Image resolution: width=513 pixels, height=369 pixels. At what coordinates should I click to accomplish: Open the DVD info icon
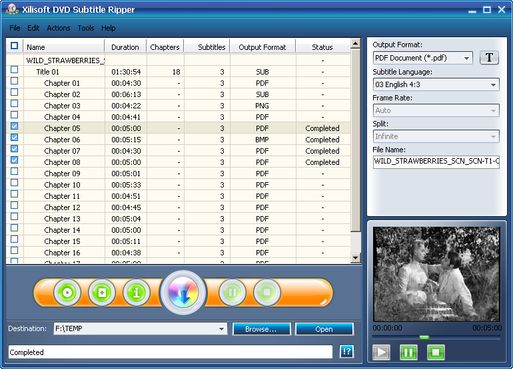click(x=137, y=293)
